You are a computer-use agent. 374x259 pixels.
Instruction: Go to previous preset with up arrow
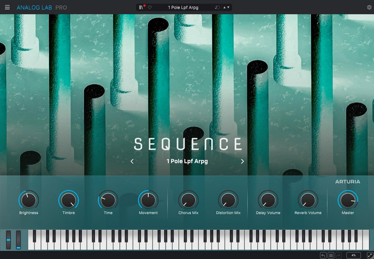coord(224,8)
